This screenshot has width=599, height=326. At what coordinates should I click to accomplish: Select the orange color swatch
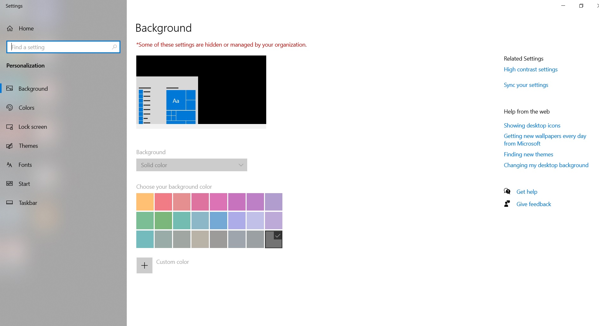click(x=145, y=202)
